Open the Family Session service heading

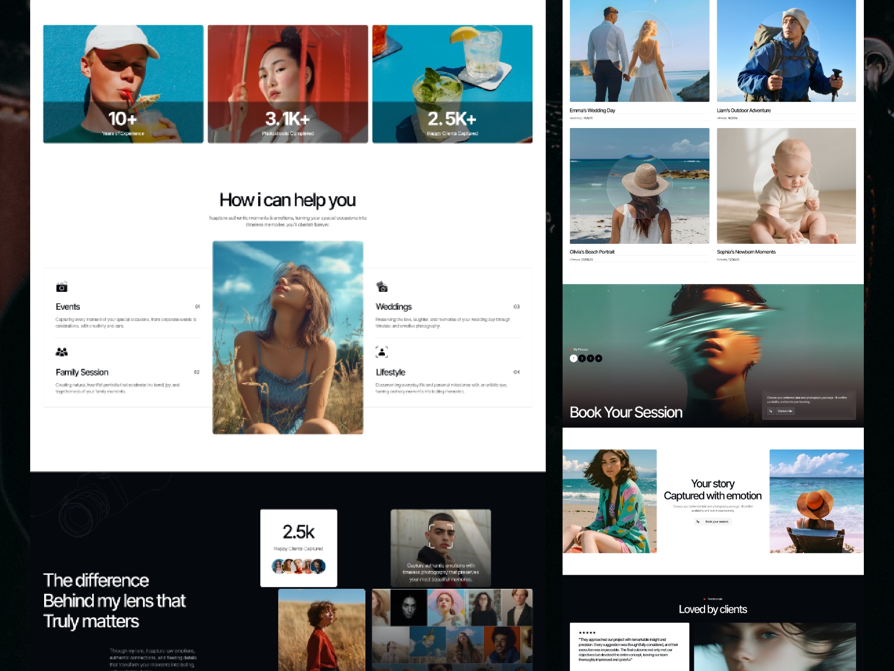tap(82, 372)
